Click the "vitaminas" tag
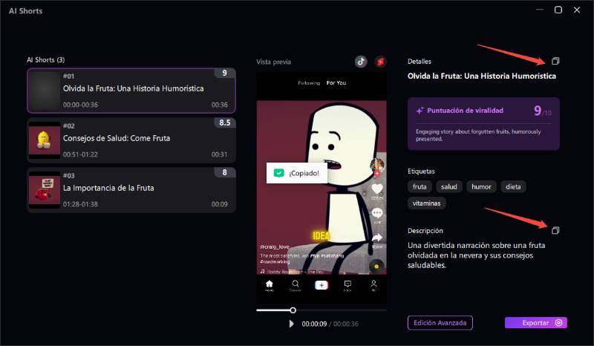 426,203
